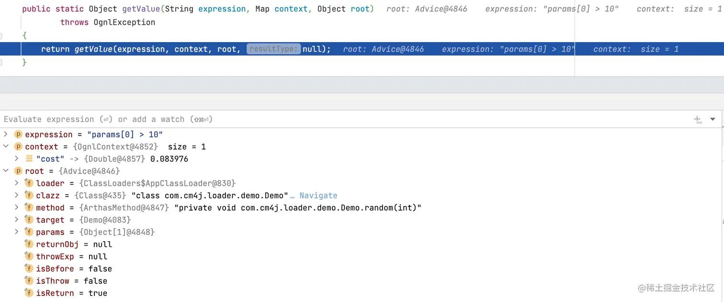Click the Evaluate expression input field
Image resolution: width=724 pixels, height=302 pixels.
[287, 119]
